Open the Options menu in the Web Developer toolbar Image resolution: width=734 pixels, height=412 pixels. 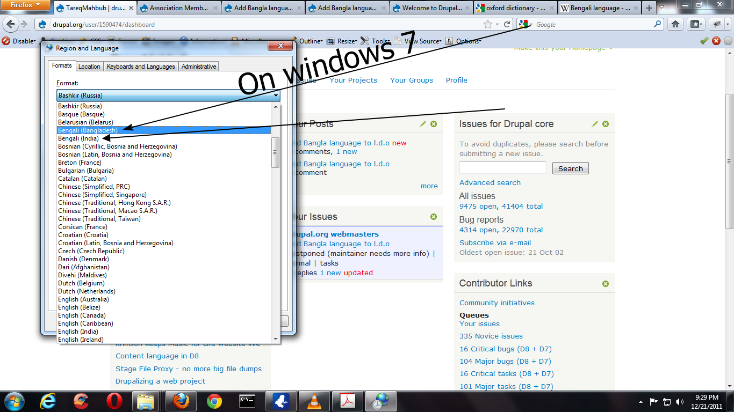click(463, 41)
